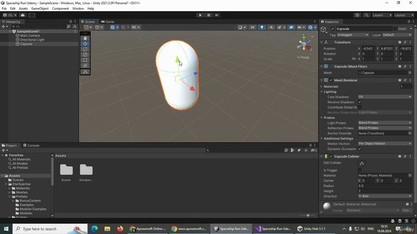Toggle Scale constrained proportions link icon
This screenshot has width=417, height=234.
click(354, 59)
